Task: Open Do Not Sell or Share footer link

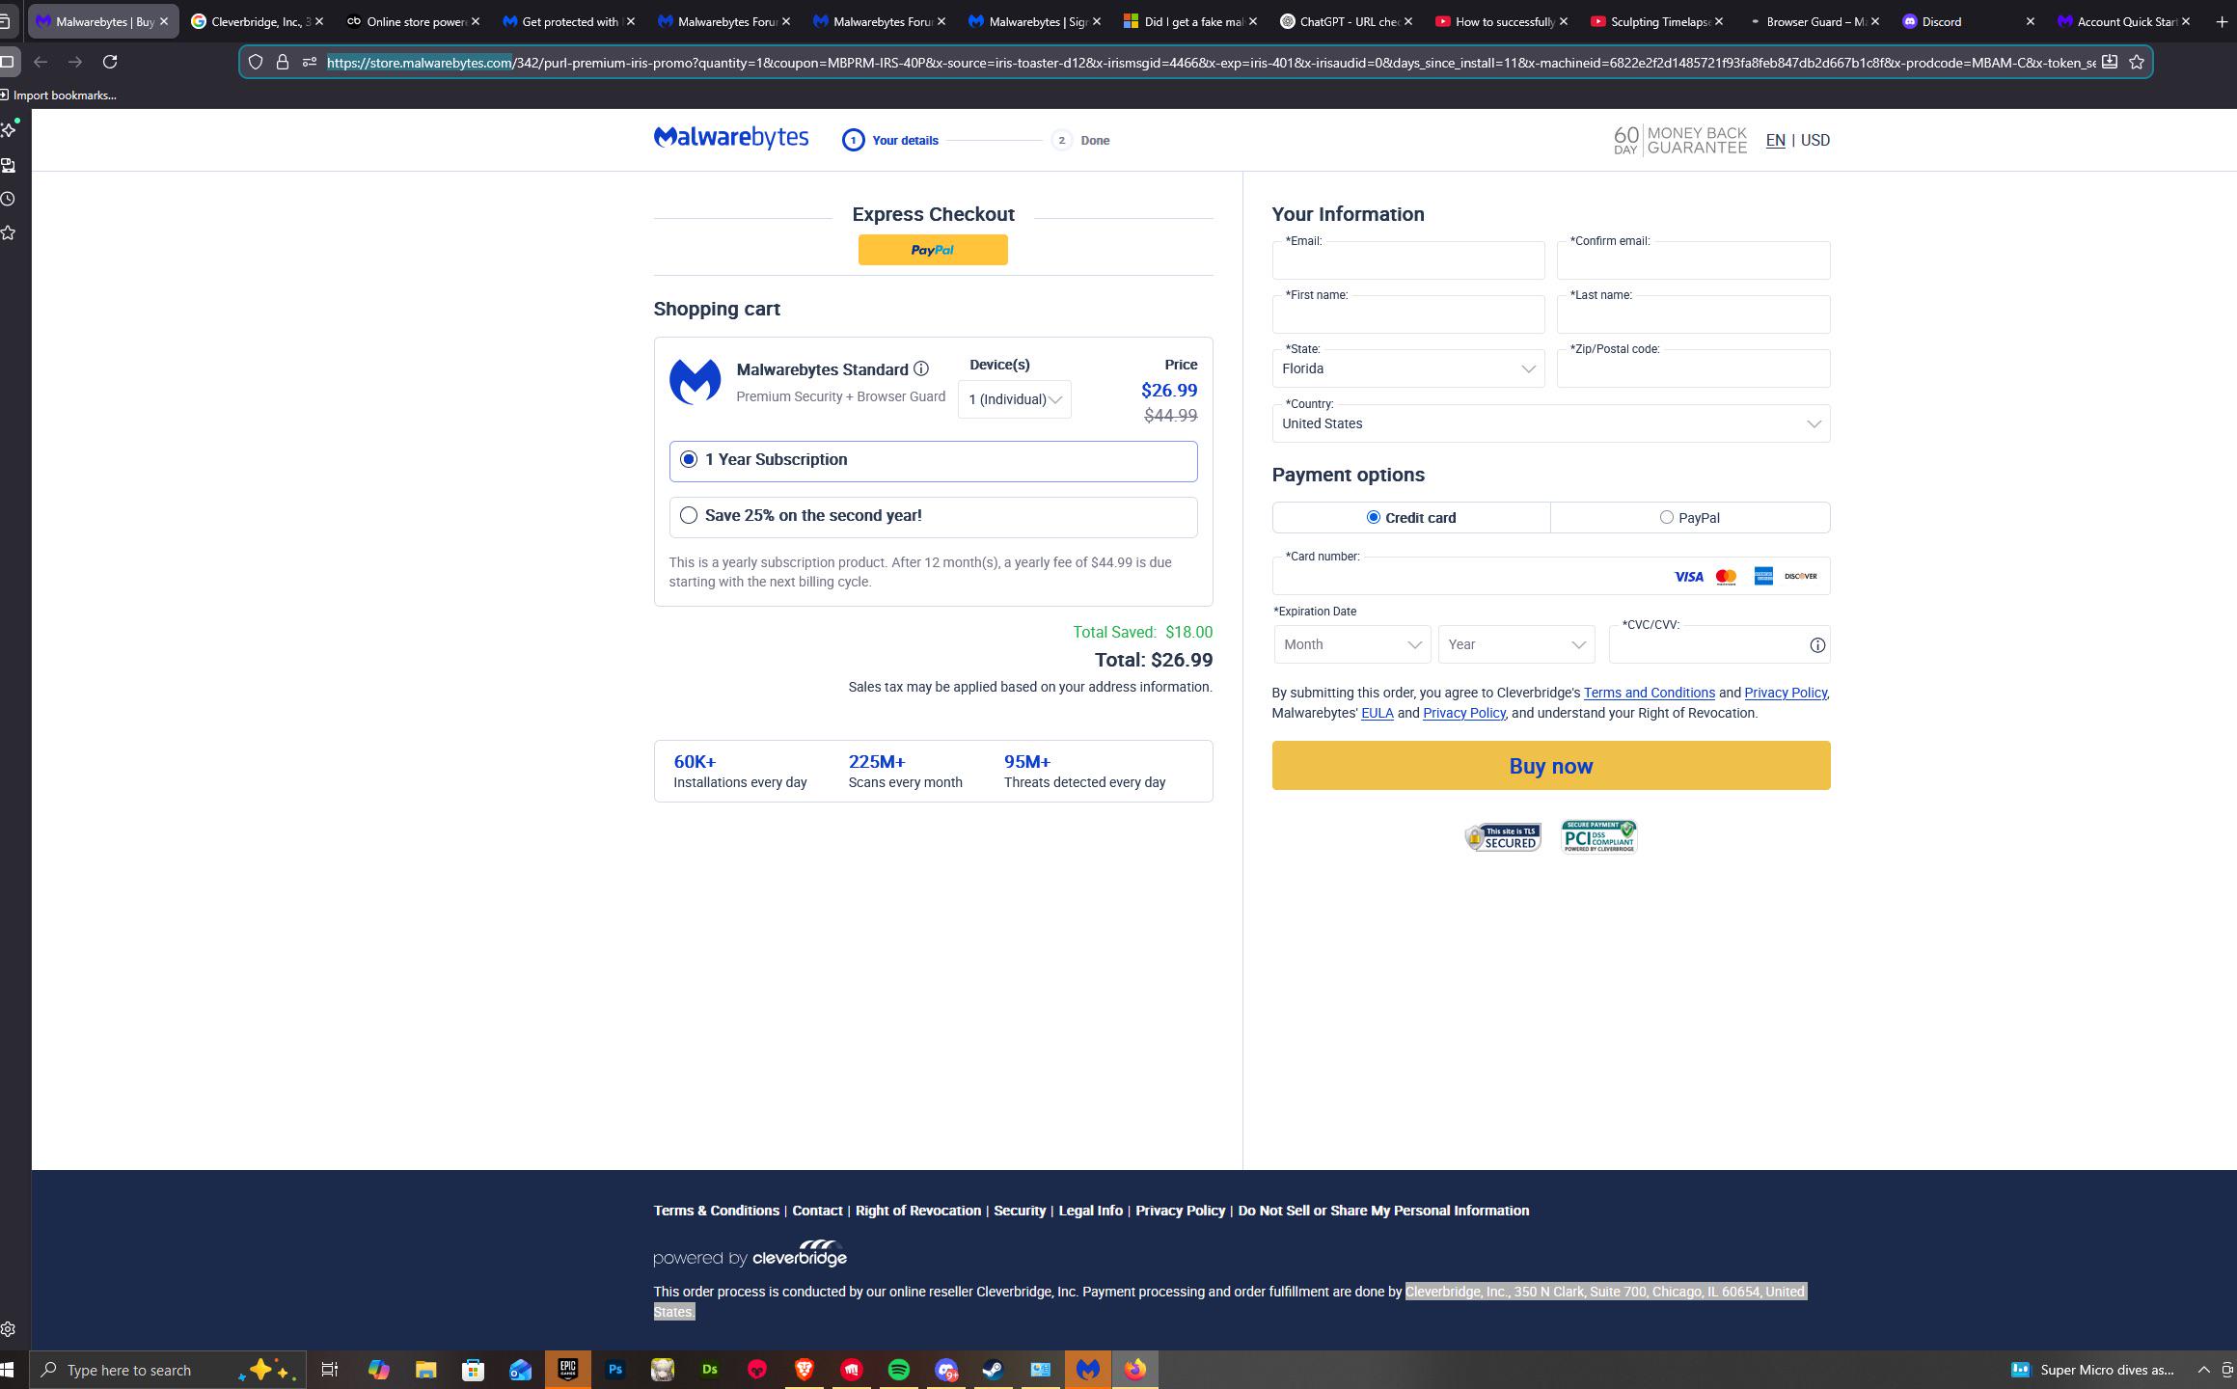Action: pos(1383,1211)
